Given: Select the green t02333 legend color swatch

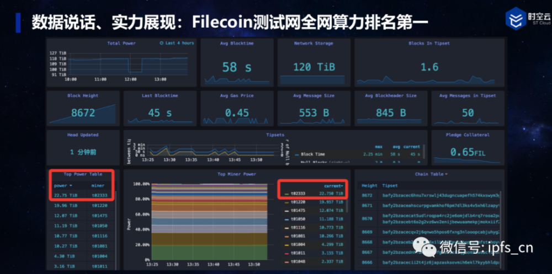Looking at the screenshot, I should 287,194.
